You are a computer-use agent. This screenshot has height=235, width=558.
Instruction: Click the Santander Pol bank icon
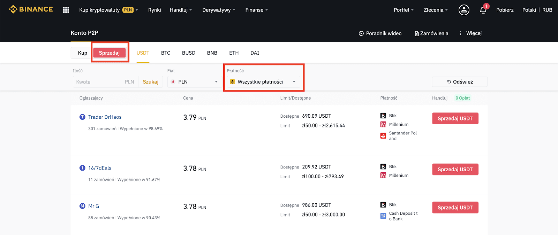pos(383,136)
